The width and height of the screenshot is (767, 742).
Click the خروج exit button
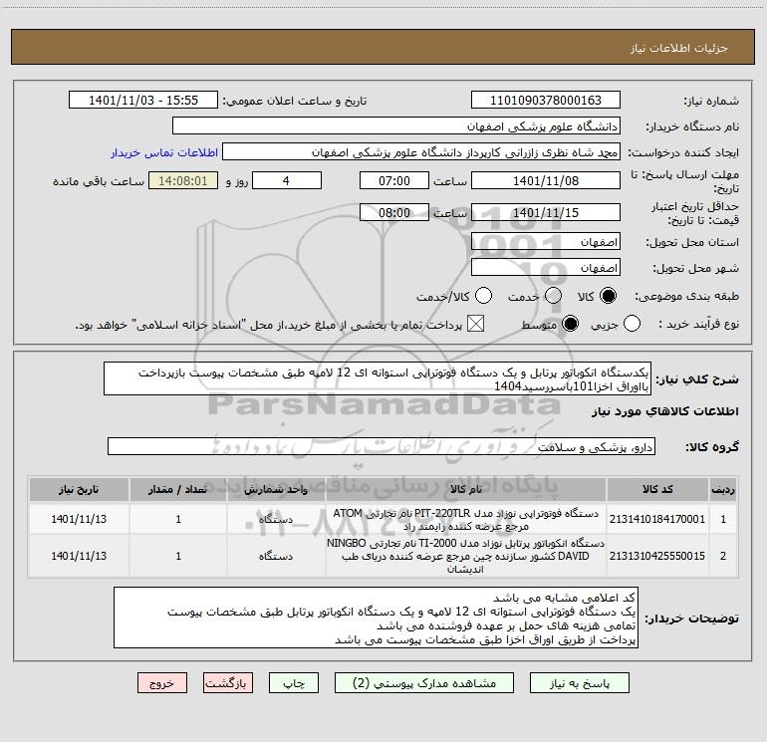(162, 683)
